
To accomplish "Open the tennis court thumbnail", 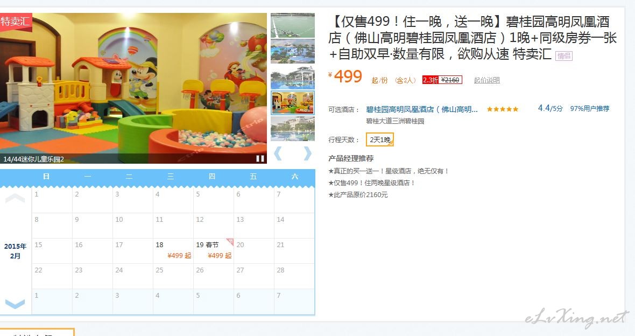I will click(x=292, y=25).
